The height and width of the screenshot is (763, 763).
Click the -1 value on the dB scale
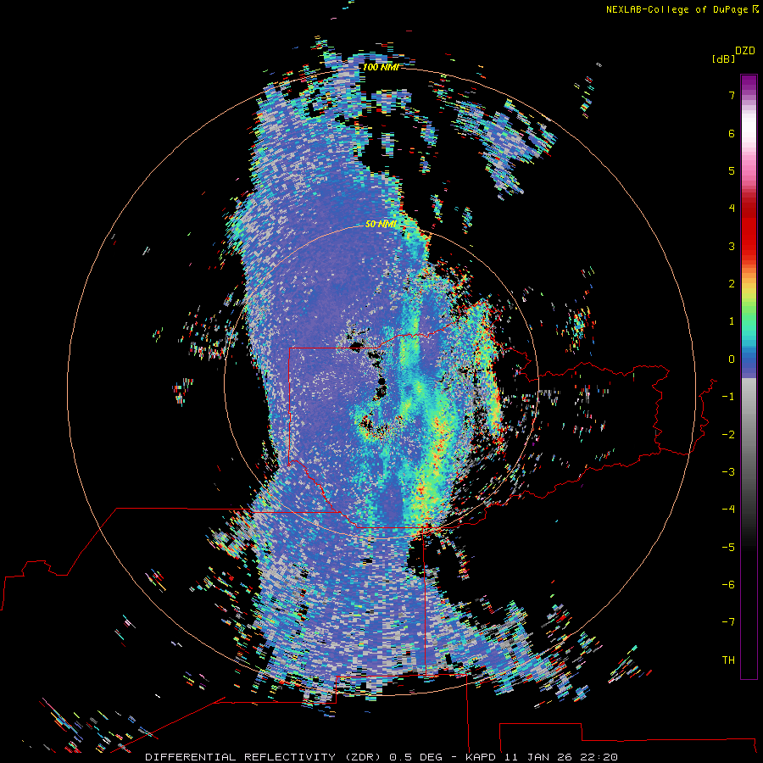[728, 397]
